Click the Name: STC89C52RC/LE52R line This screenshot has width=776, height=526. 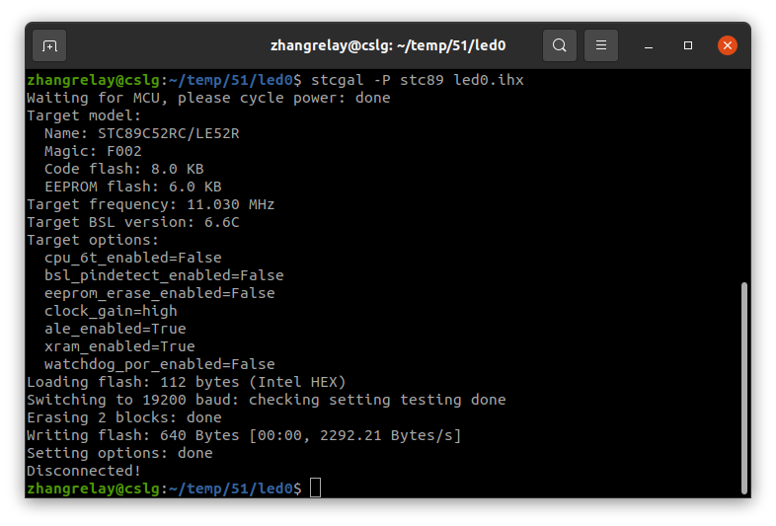coord(142,133)
